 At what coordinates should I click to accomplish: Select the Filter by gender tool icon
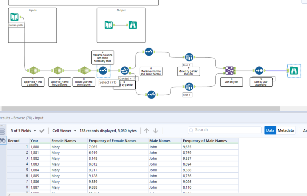tap(125, 71)
